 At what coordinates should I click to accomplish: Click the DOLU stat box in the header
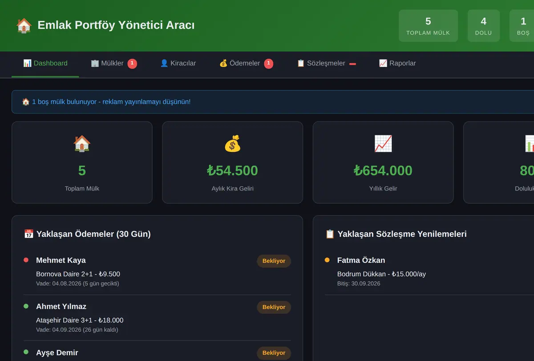[x=484, y=26]
